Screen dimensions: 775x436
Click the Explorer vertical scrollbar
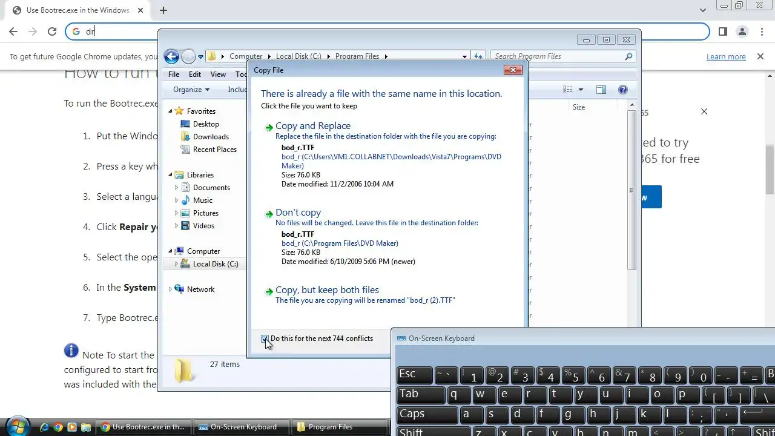coord(632,190)
